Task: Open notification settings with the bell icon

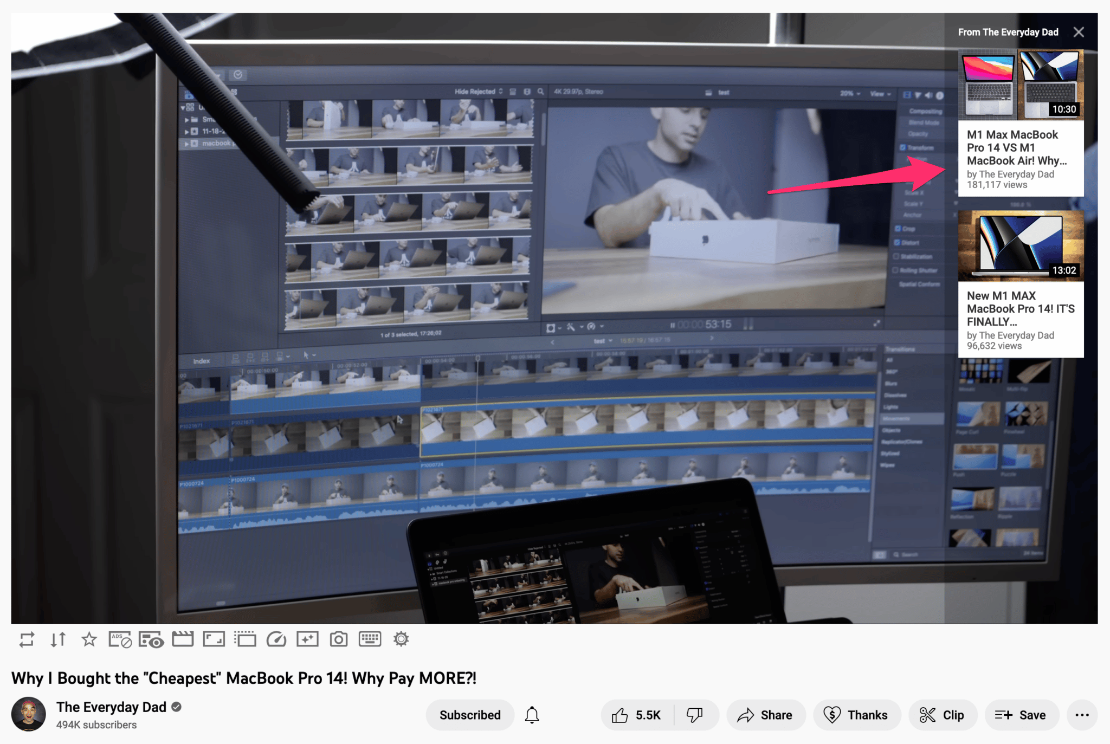Action: tap(532, 715)
